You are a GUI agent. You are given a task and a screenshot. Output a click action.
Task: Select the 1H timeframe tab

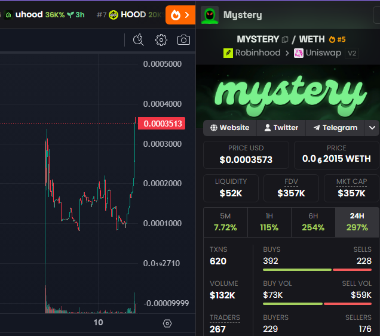click(x=269, y=222)
